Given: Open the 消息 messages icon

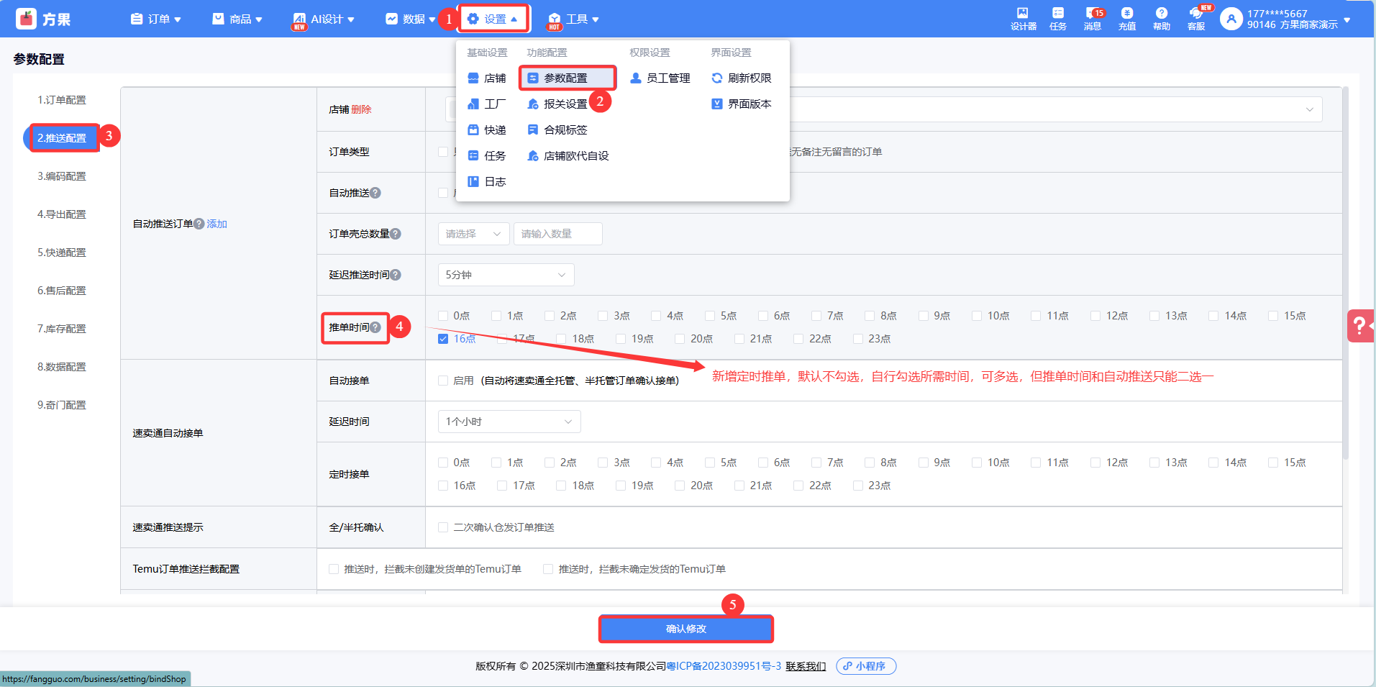Looking at the screenshot, I should (x=1092, y=18).
